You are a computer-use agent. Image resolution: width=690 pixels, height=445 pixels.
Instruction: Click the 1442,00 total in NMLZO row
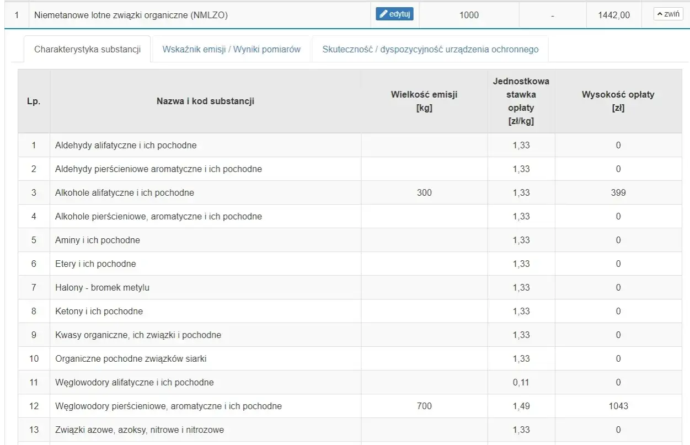point(614,15)
